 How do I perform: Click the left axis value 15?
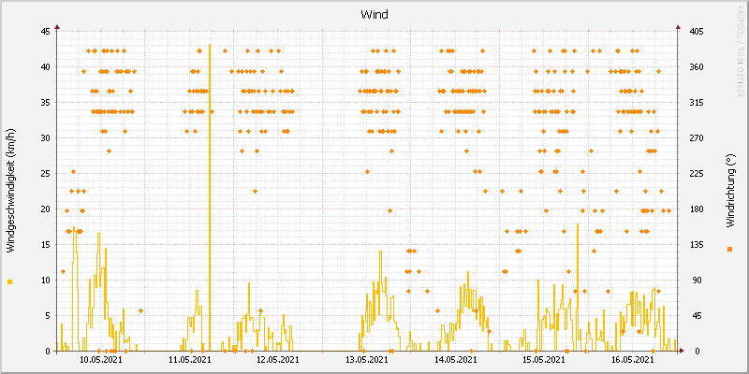click(x=45, y=245)
